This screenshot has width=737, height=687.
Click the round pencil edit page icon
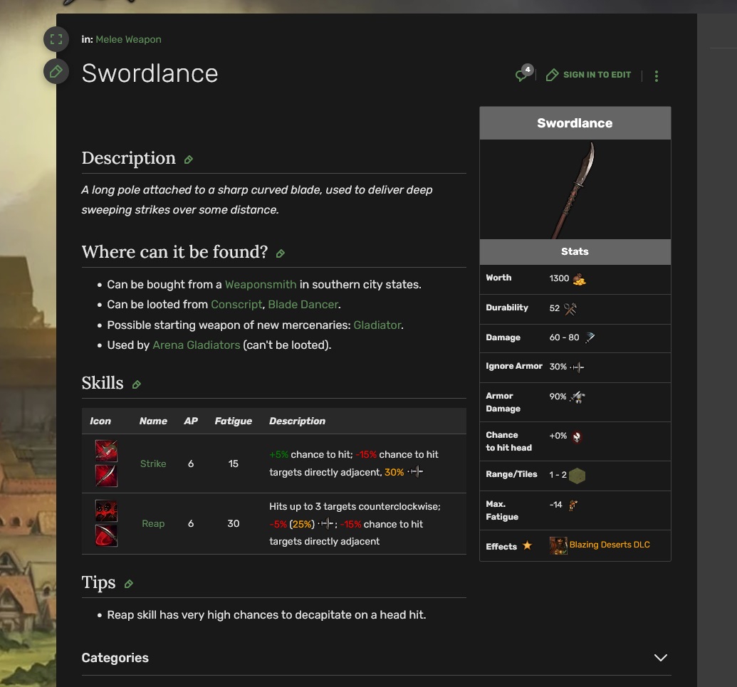click(56, 71)
